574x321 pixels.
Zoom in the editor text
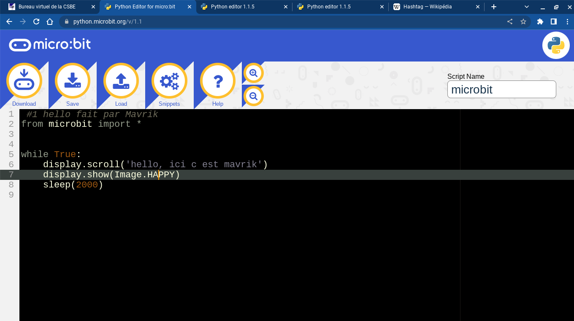[x=253, y=73]
